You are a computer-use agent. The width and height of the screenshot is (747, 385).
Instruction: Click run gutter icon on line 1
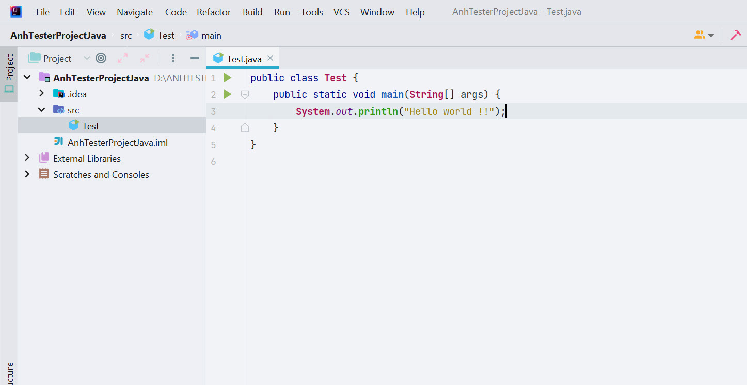click(x=228, y=78)
